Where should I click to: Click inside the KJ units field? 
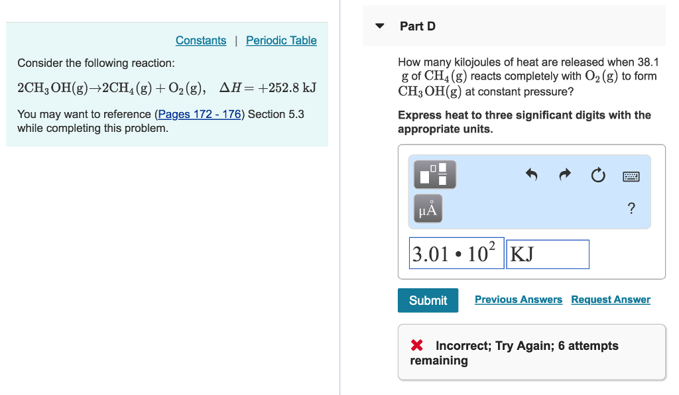(547, 254)
